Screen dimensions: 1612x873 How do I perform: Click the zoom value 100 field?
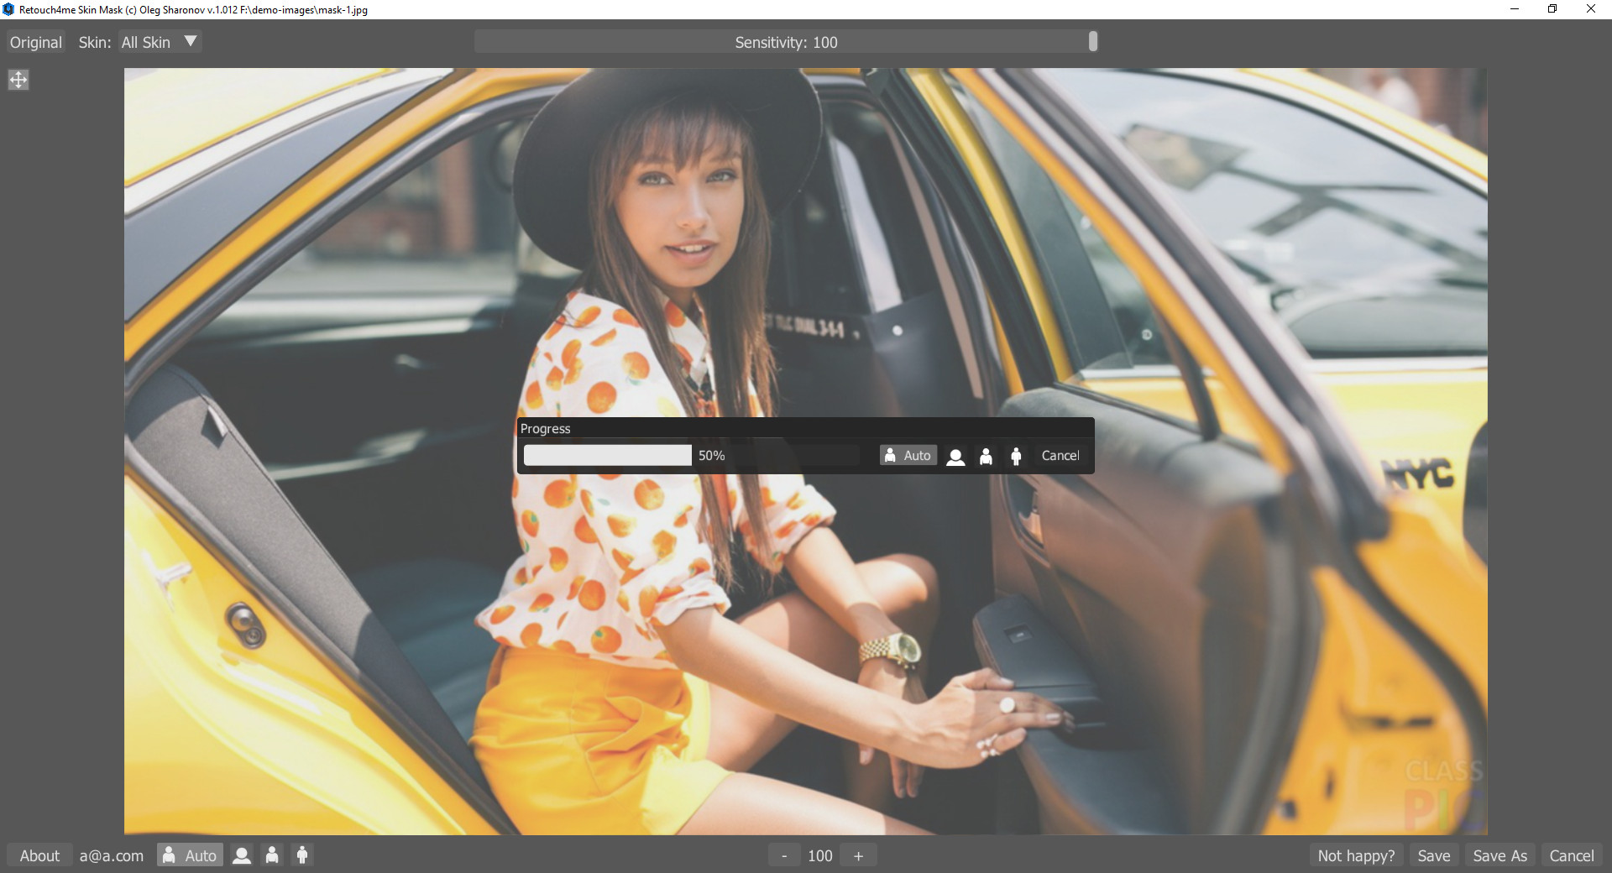820,855
